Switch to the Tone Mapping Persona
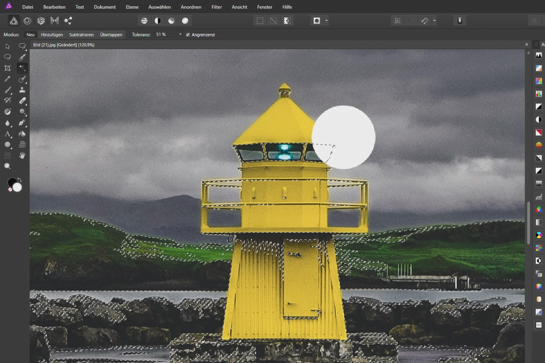545x363 pixels. [54, 21]
